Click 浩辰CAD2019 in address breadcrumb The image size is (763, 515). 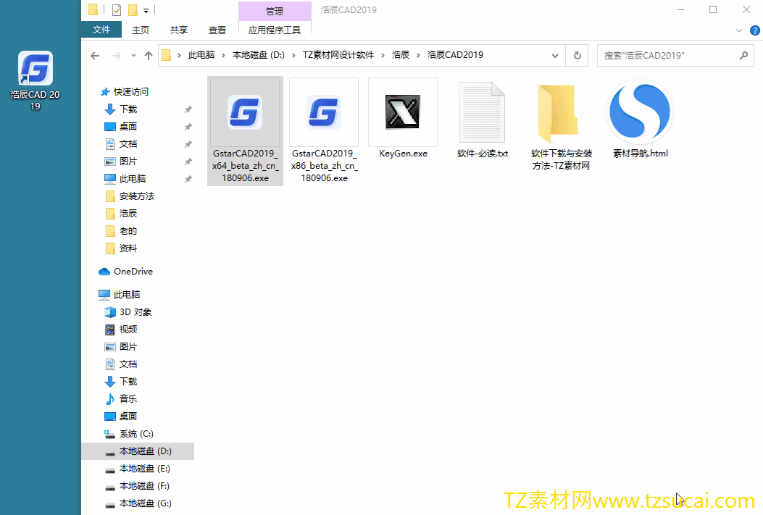click(x=455, y=55)
